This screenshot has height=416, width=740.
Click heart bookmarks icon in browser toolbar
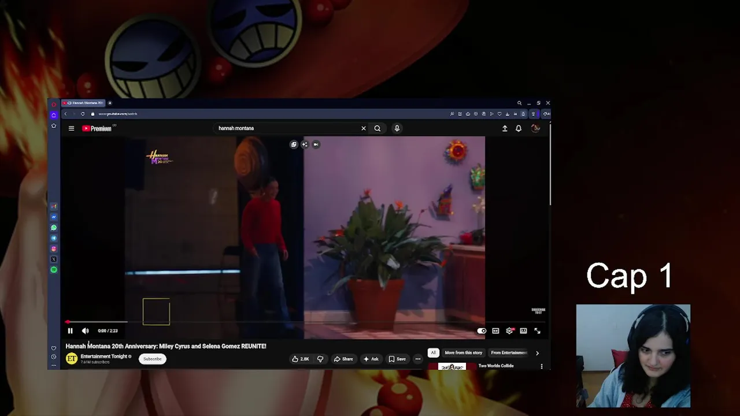499,114
